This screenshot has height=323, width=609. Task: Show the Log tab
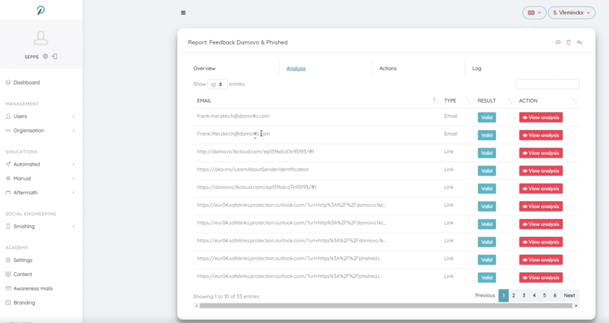[x=477, y=69]
